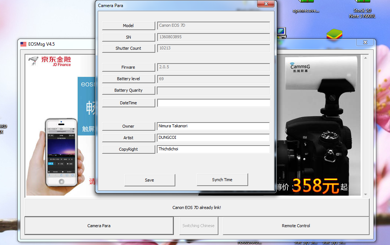Click the smartphone ad image

tap(61, 153)
